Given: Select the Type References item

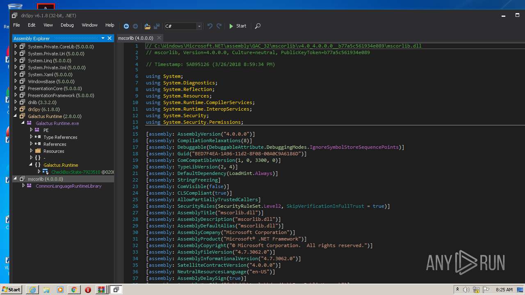Looking at the screenshot, I should tap(60, 137).
